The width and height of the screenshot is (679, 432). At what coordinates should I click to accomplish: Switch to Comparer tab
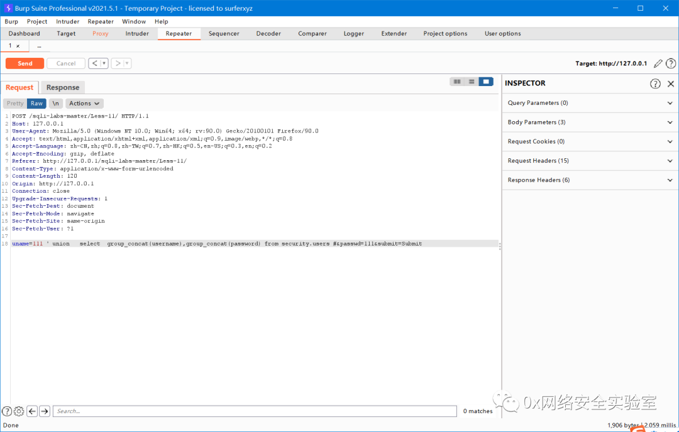pos(312,34)
